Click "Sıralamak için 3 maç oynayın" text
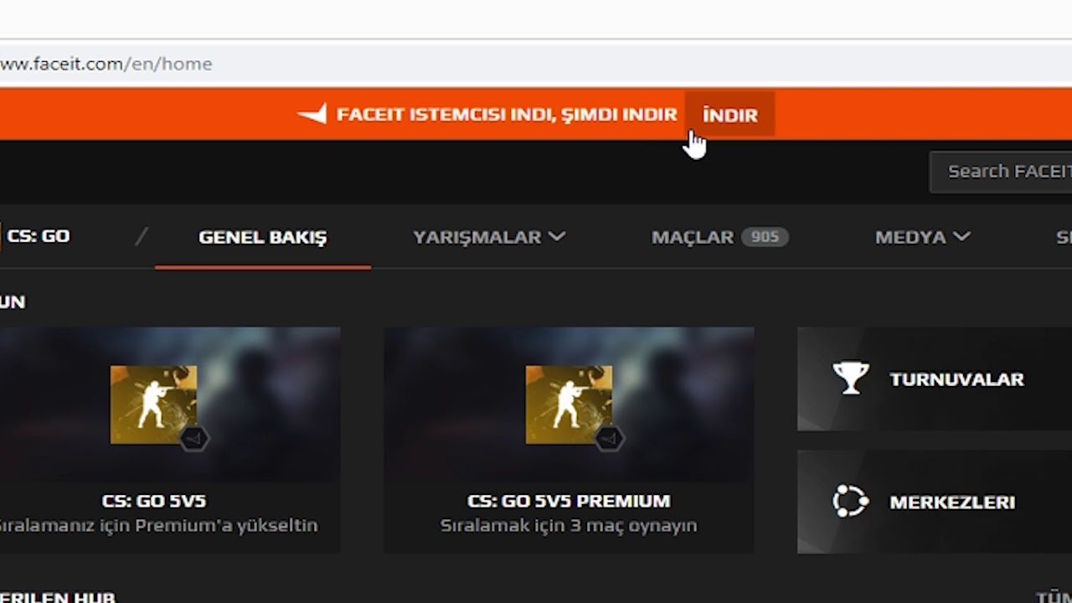 (x=569, y=526)
